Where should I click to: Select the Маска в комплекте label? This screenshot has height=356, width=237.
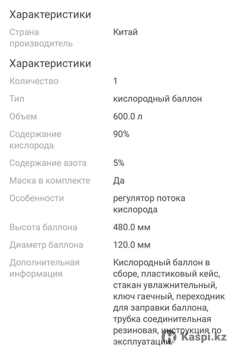50,180
